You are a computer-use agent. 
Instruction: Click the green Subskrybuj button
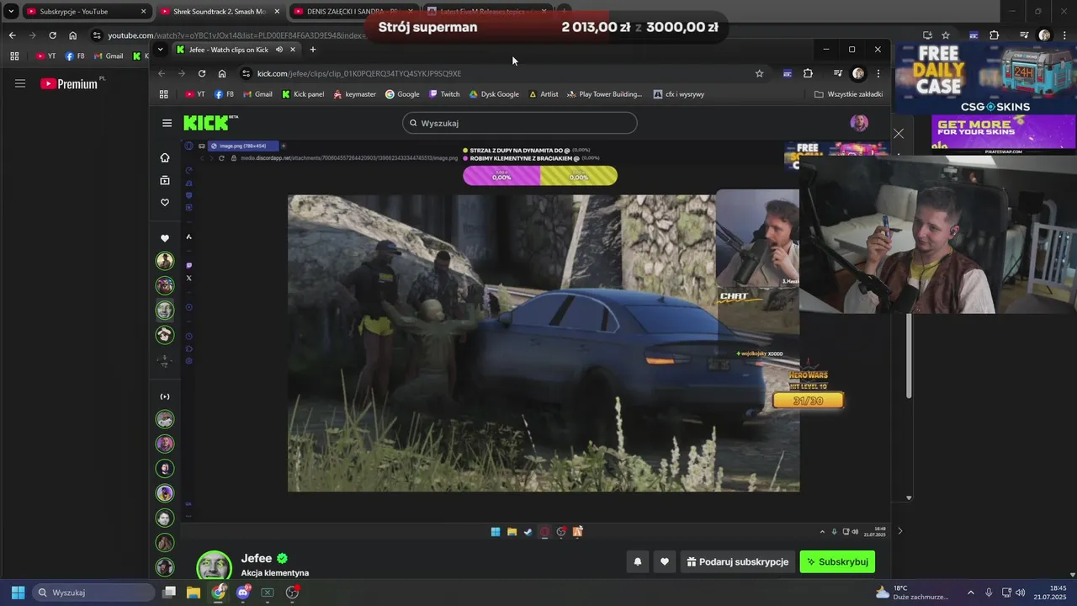[x=837, y=561]
